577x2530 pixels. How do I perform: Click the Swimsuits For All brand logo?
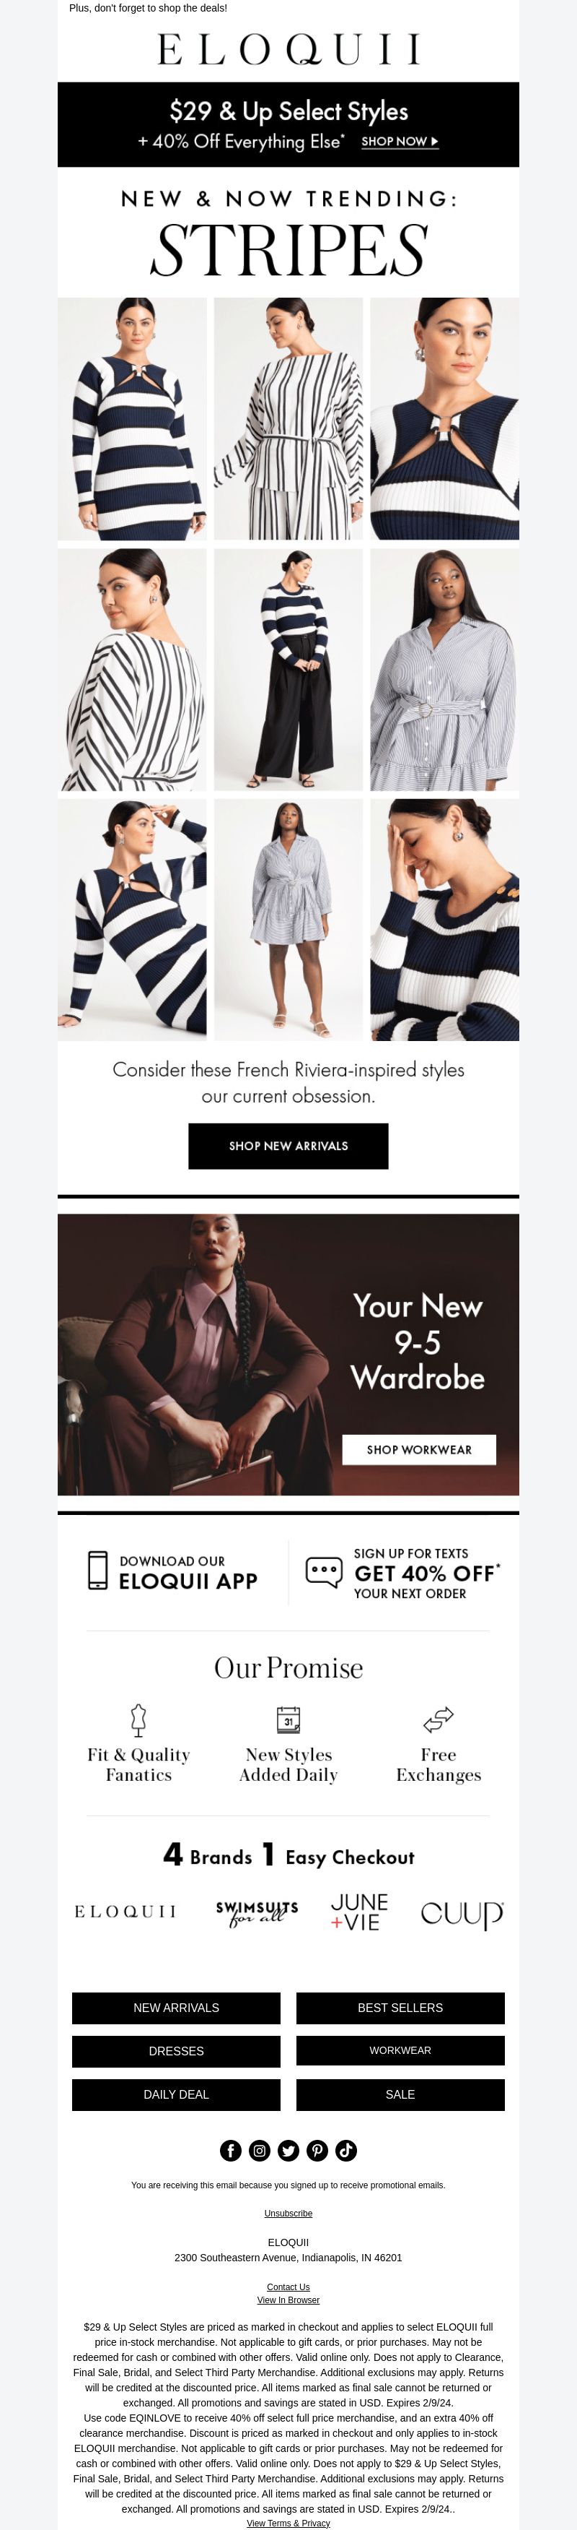coord(256,1912)
